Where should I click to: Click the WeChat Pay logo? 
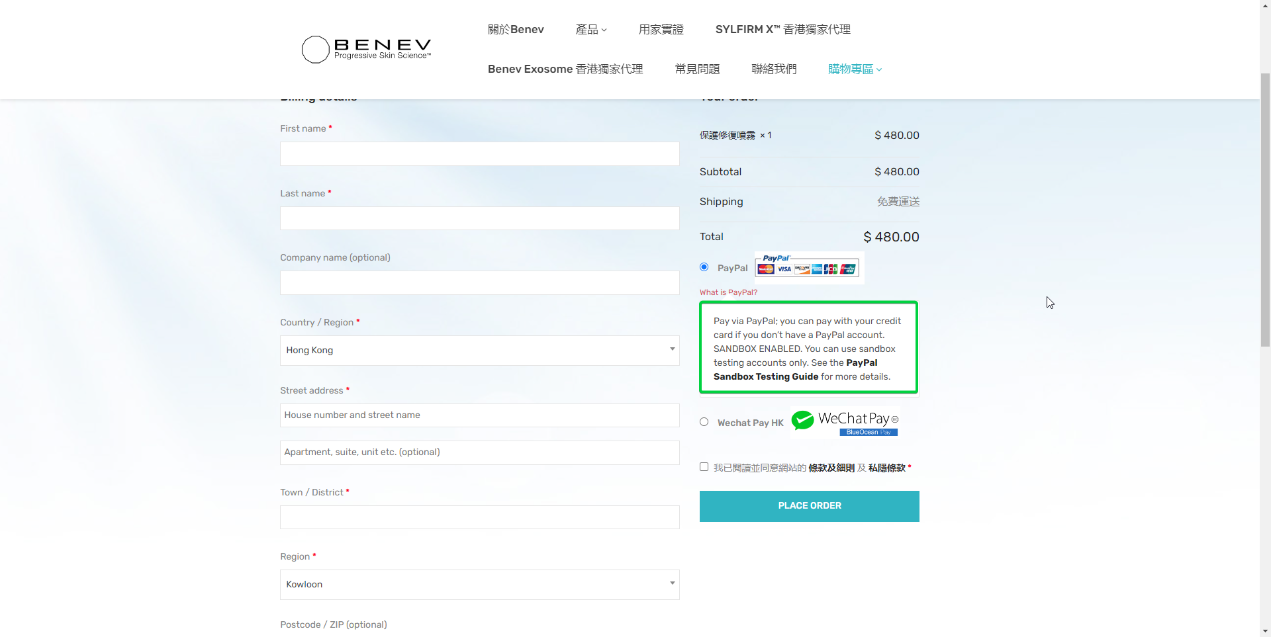coord(845,421)
